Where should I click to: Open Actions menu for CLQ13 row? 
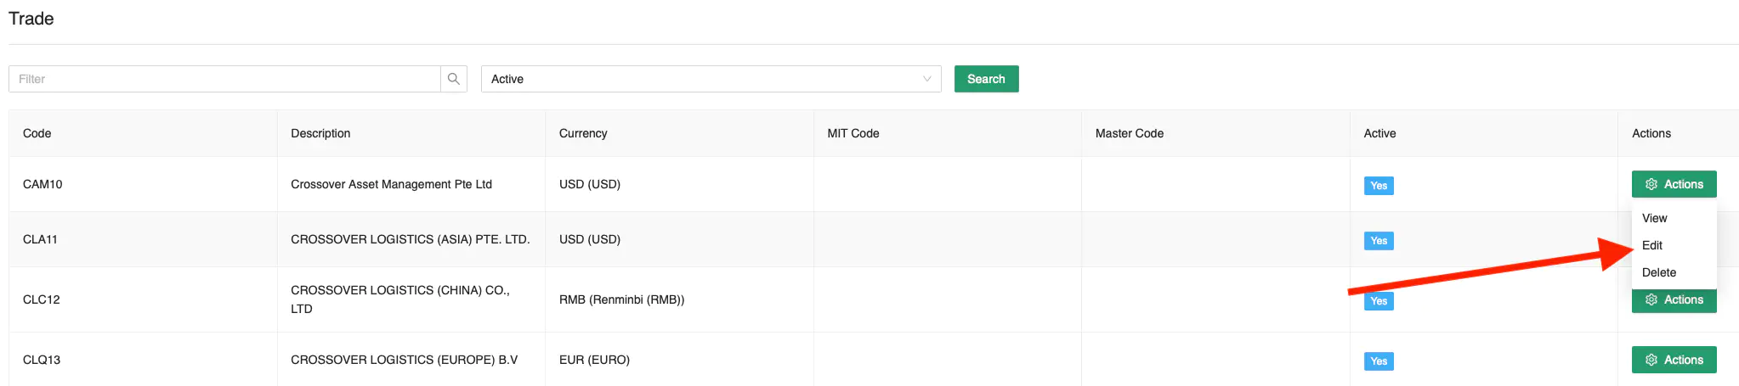1673,360
